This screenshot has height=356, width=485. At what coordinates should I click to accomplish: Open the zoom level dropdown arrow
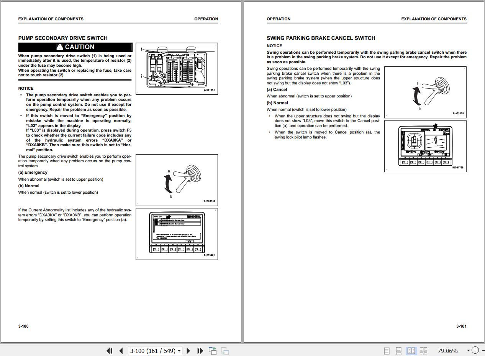(468, 351)
